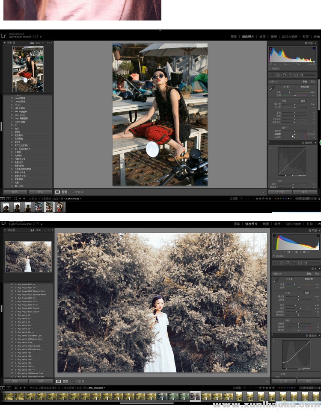Select crop overlay tool in the bench photo window
The width and height of the screenshot is (321, 410).
point(271,74)
